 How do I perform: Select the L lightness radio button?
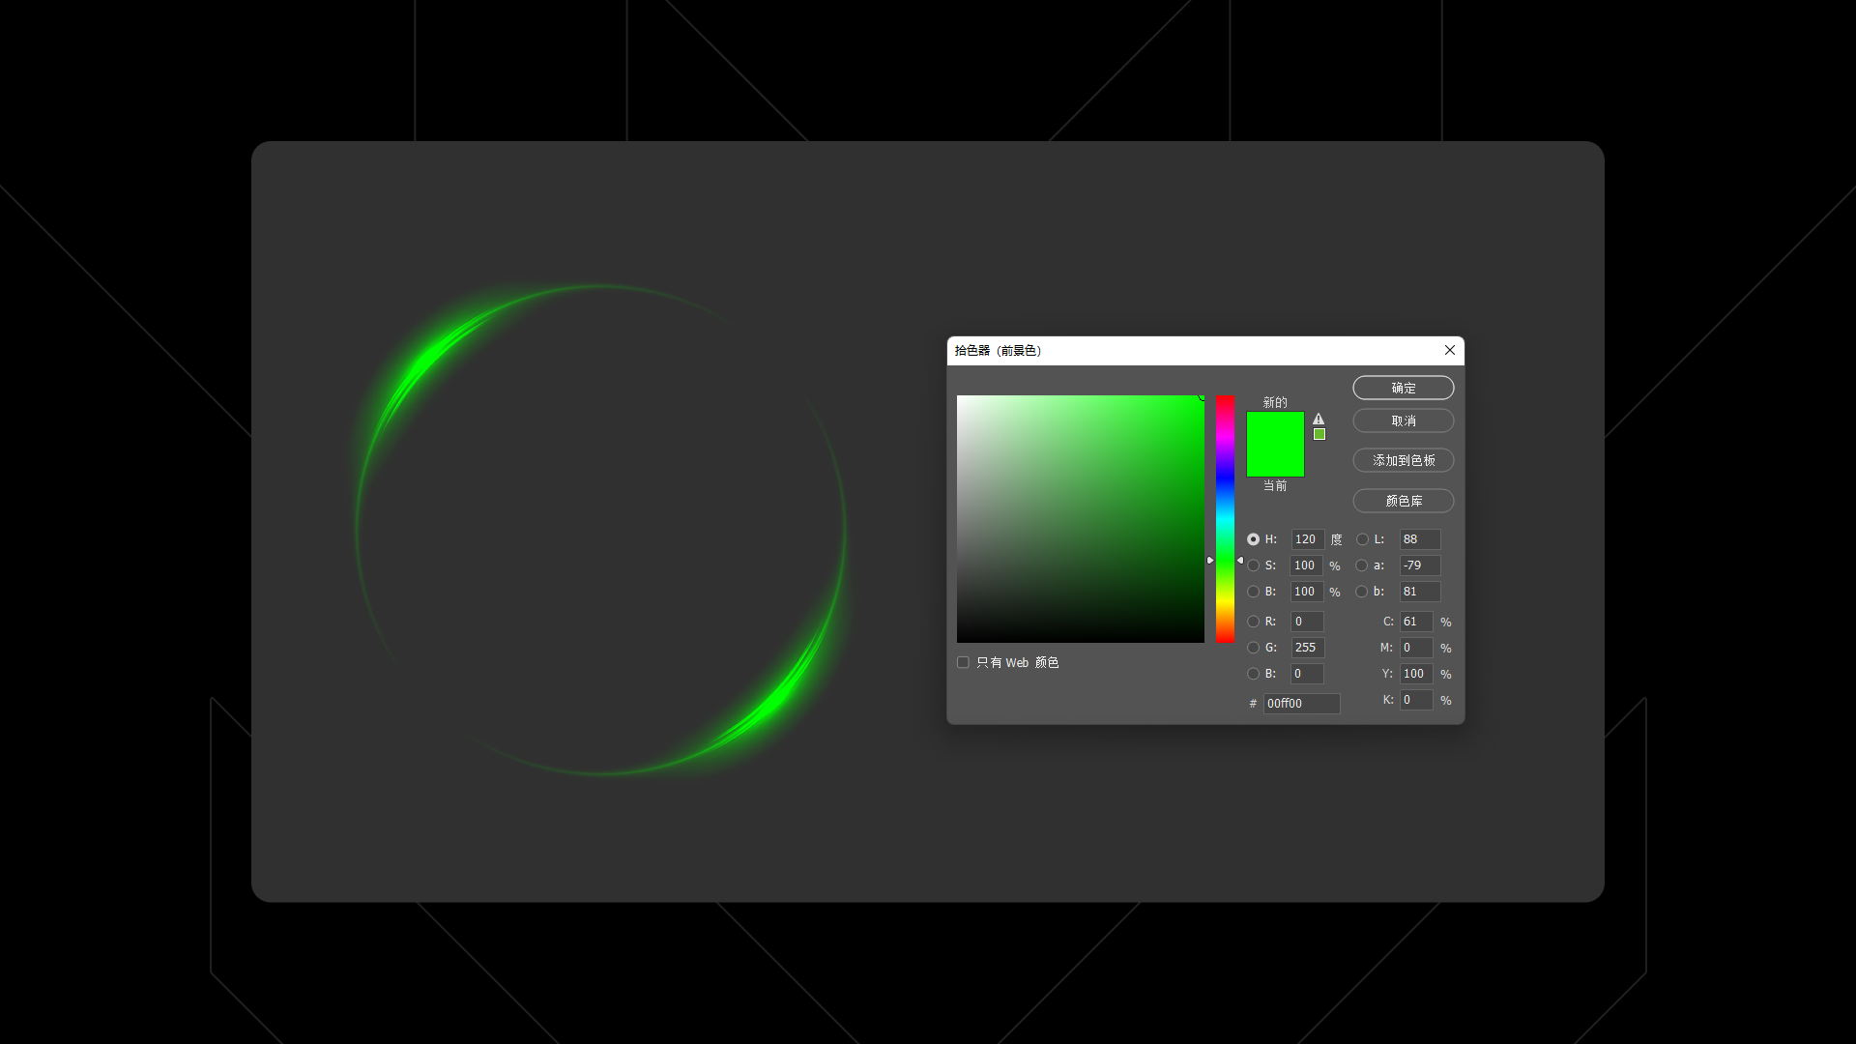(1362, 539)
